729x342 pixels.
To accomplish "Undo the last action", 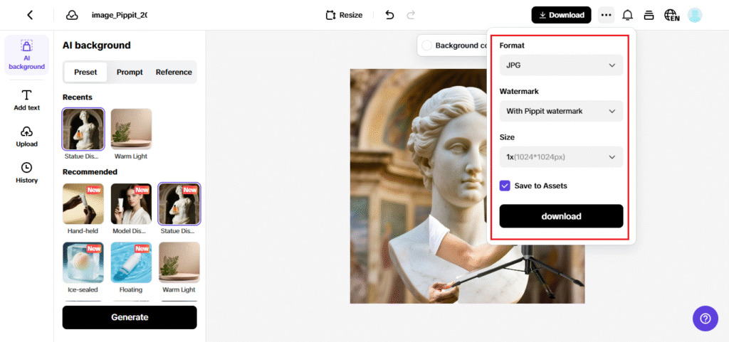I will pyautogui.click(x=389, y=15).
